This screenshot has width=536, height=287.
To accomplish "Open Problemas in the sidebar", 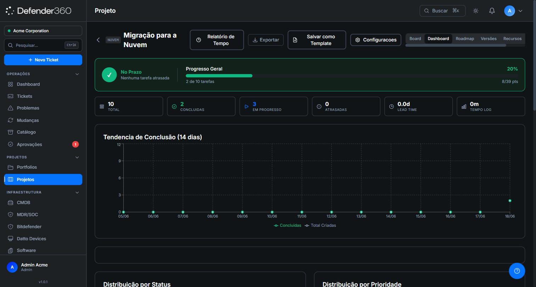I will pyautogui.click(x=43, y=108).
